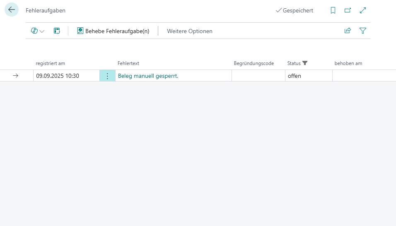Click the empty Begründungscode cell
The width and height of the screenshot is (396, 226).
[x=258, y=76]
